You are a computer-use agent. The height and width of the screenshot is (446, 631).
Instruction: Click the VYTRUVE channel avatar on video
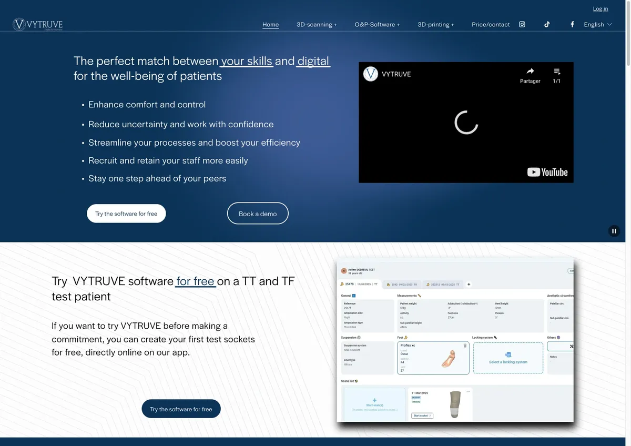(x=371, y=74)
